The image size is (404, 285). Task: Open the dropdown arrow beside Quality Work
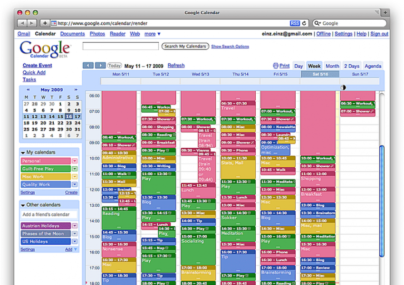(x=75, y=184)
